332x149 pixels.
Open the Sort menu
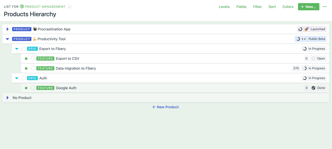[x=272, y=7]
